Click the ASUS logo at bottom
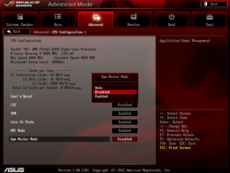Image resolution: width=230 pixels, height=173 pixels. point(14,170)
